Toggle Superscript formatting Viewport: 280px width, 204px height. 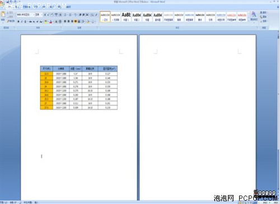point(38,22)
